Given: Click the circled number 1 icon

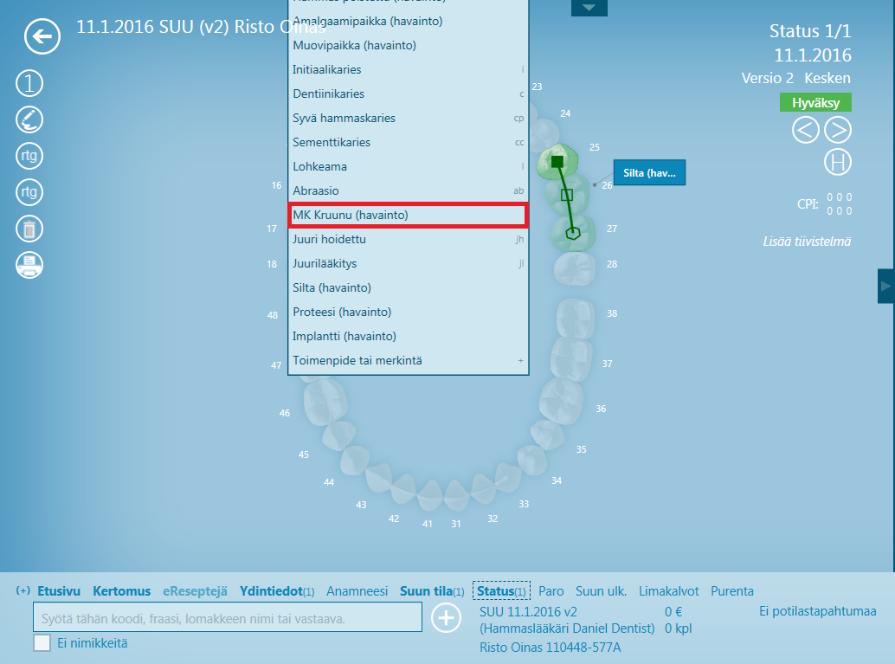Looking at the screenshot, I should (x=29, y=83).
